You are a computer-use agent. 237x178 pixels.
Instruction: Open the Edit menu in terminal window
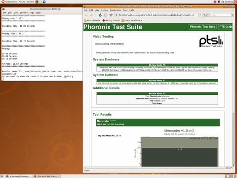click(x=10, y=13)
